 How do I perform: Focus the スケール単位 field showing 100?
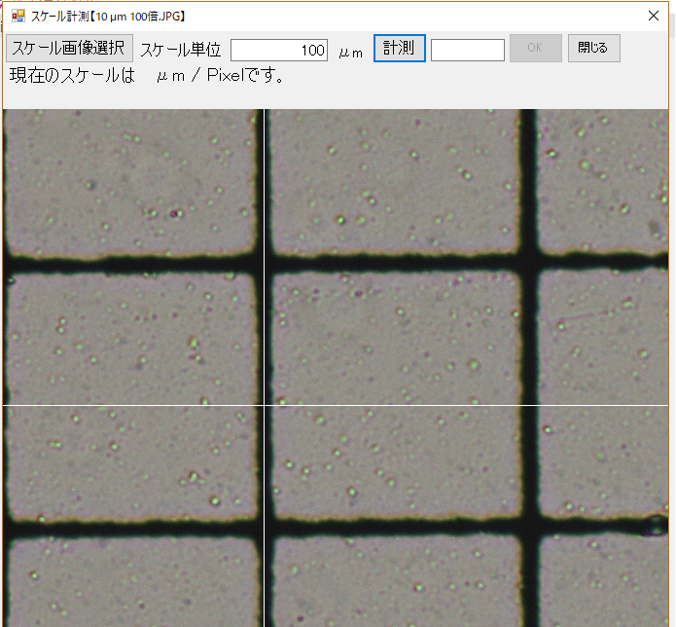pos(279,50)
